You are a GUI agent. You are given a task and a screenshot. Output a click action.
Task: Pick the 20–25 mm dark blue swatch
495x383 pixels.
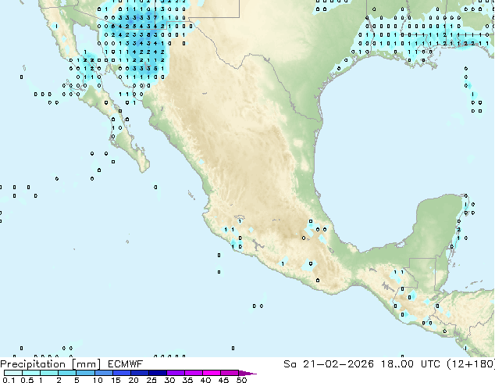click(x=139, y=373)
